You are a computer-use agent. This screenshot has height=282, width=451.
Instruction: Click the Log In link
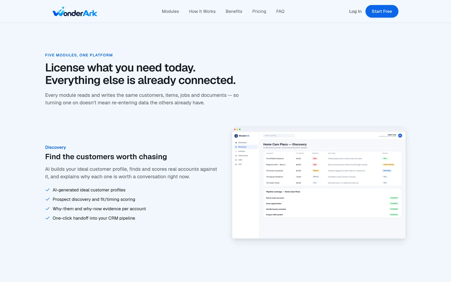[355, 11]
